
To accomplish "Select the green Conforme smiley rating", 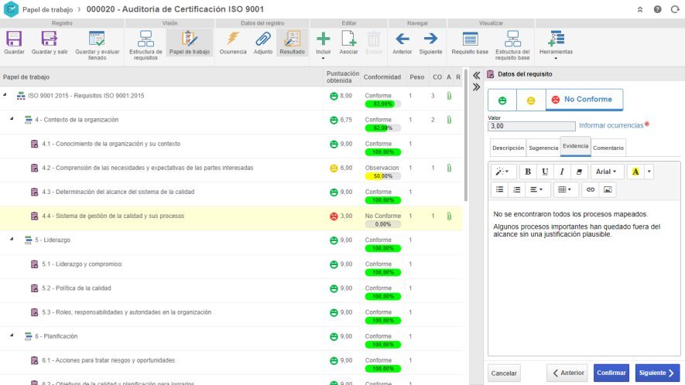I will [502, 100].
